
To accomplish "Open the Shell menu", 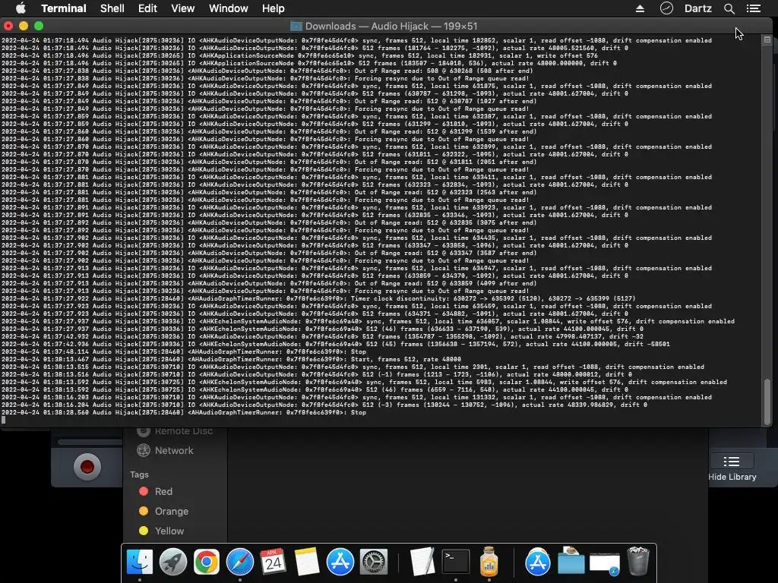I will click(112, 8).
